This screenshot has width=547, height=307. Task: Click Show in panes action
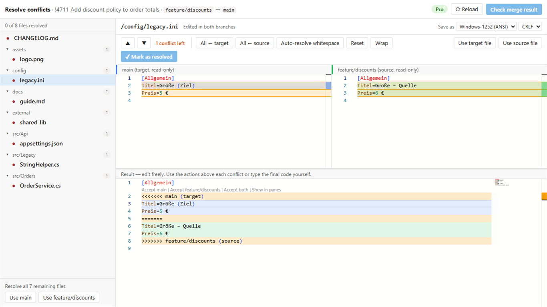click(x=266, y=190)
